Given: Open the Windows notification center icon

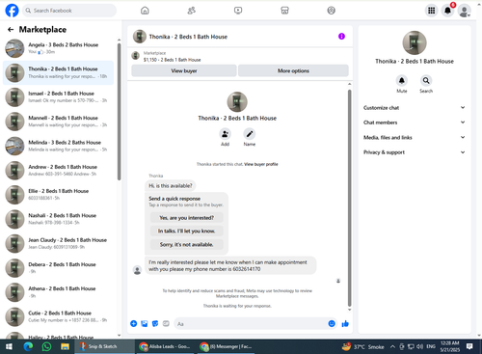Looking at the screenshot, I should (x=469, y=346).
